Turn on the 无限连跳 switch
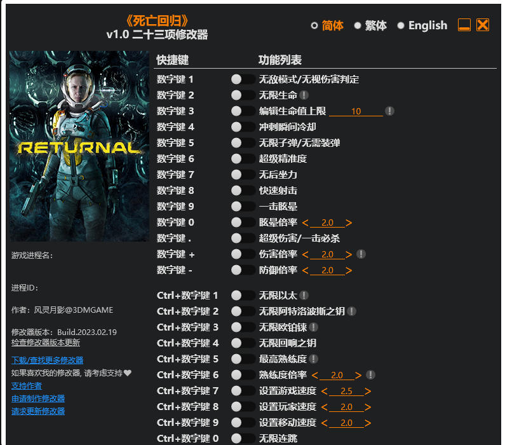Image resolution: width=505 pixels, height=445 pixels. (243, 438)
